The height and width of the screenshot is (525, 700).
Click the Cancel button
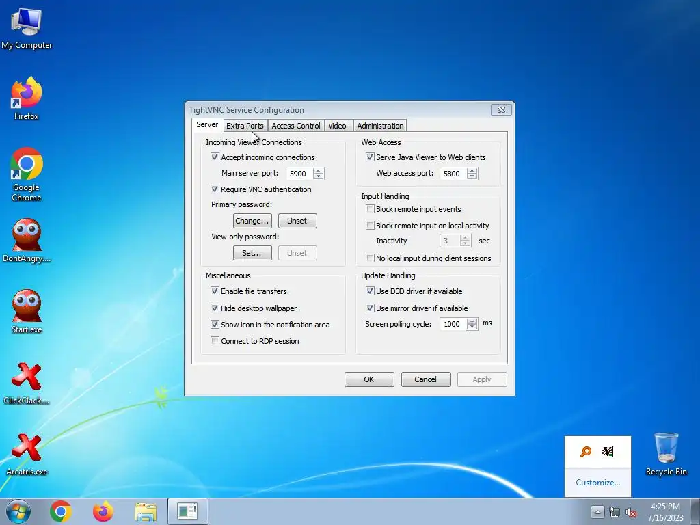click(426, 379)
